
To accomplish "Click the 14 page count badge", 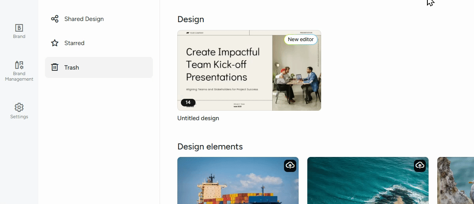I will coord(188,102).
